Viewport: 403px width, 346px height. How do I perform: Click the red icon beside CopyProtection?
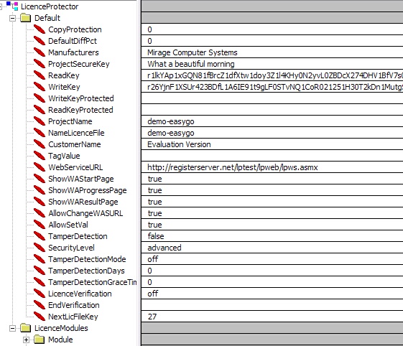[x=40, y=29]
